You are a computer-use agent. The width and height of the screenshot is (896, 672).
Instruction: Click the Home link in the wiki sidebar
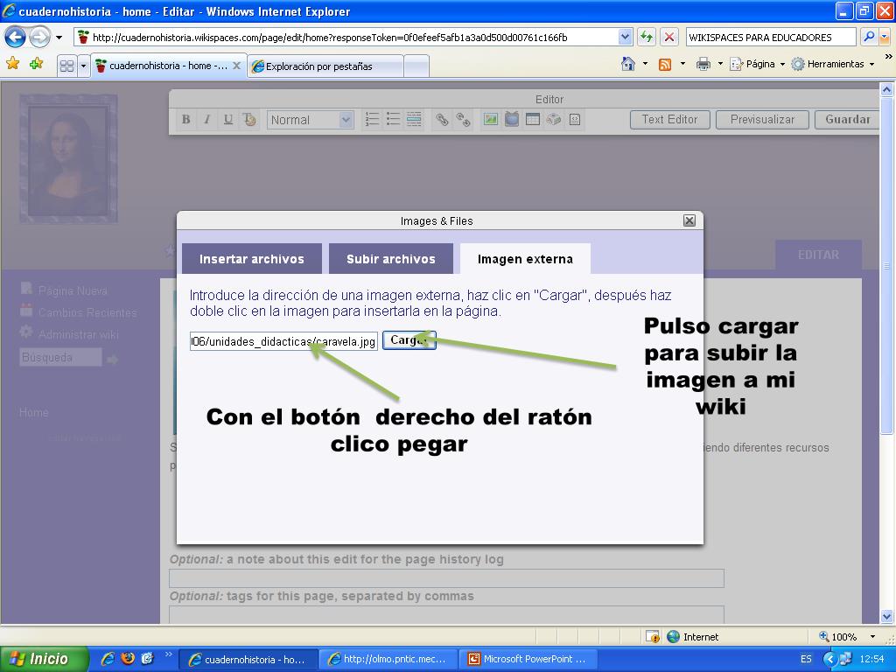pos(34,413)
